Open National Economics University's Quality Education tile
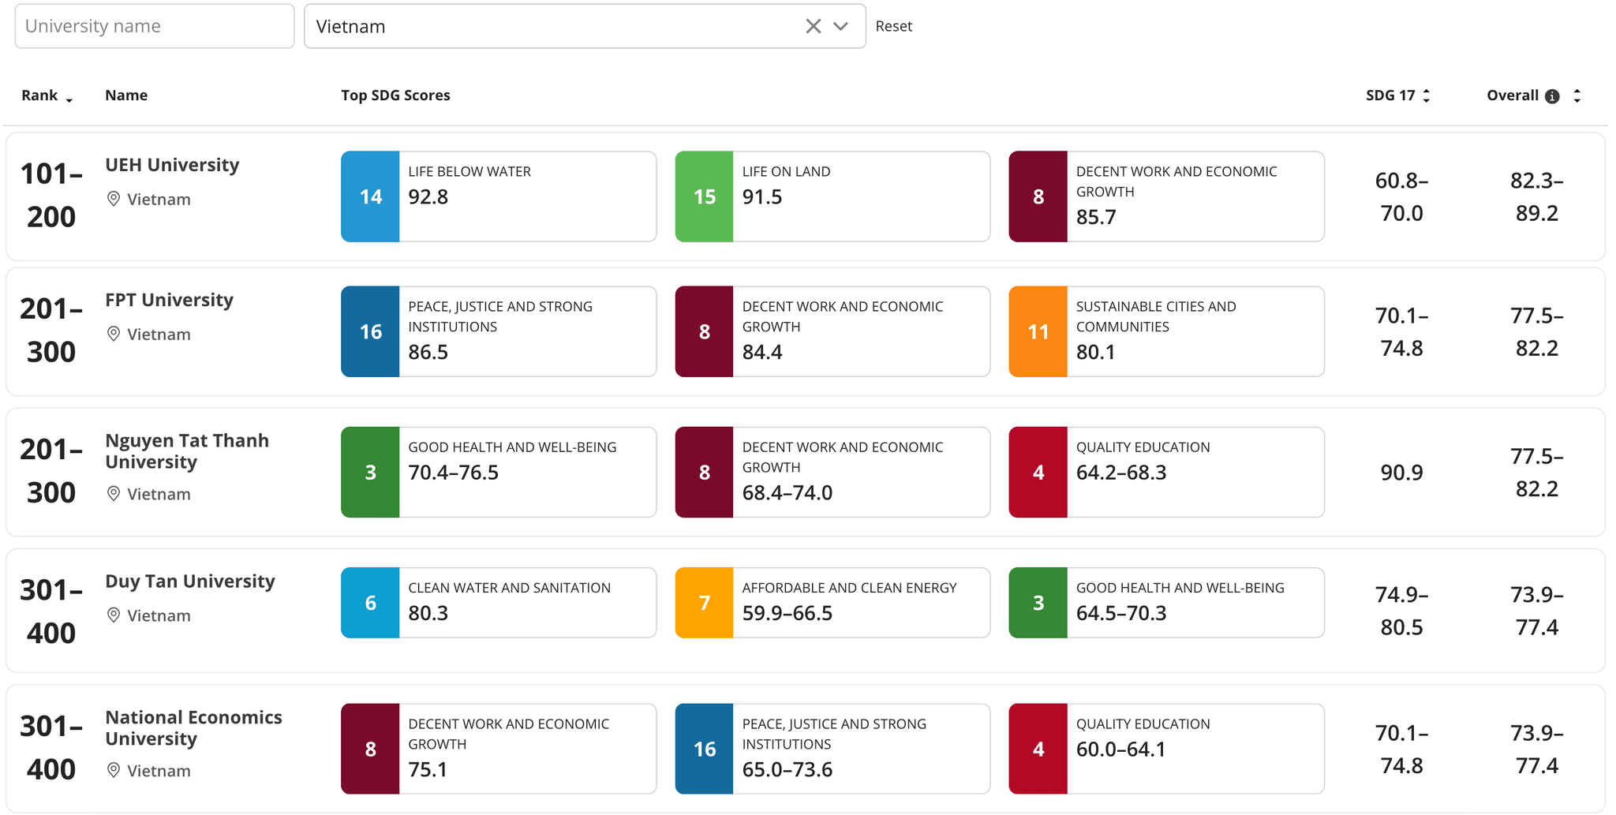This screenshot has height=815, width=1616. [1166, 749]
